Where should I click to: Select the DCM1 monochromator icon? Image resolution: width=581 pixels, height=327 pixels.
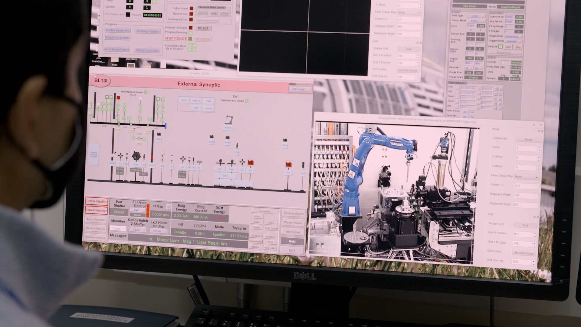(x=136, y=156)
